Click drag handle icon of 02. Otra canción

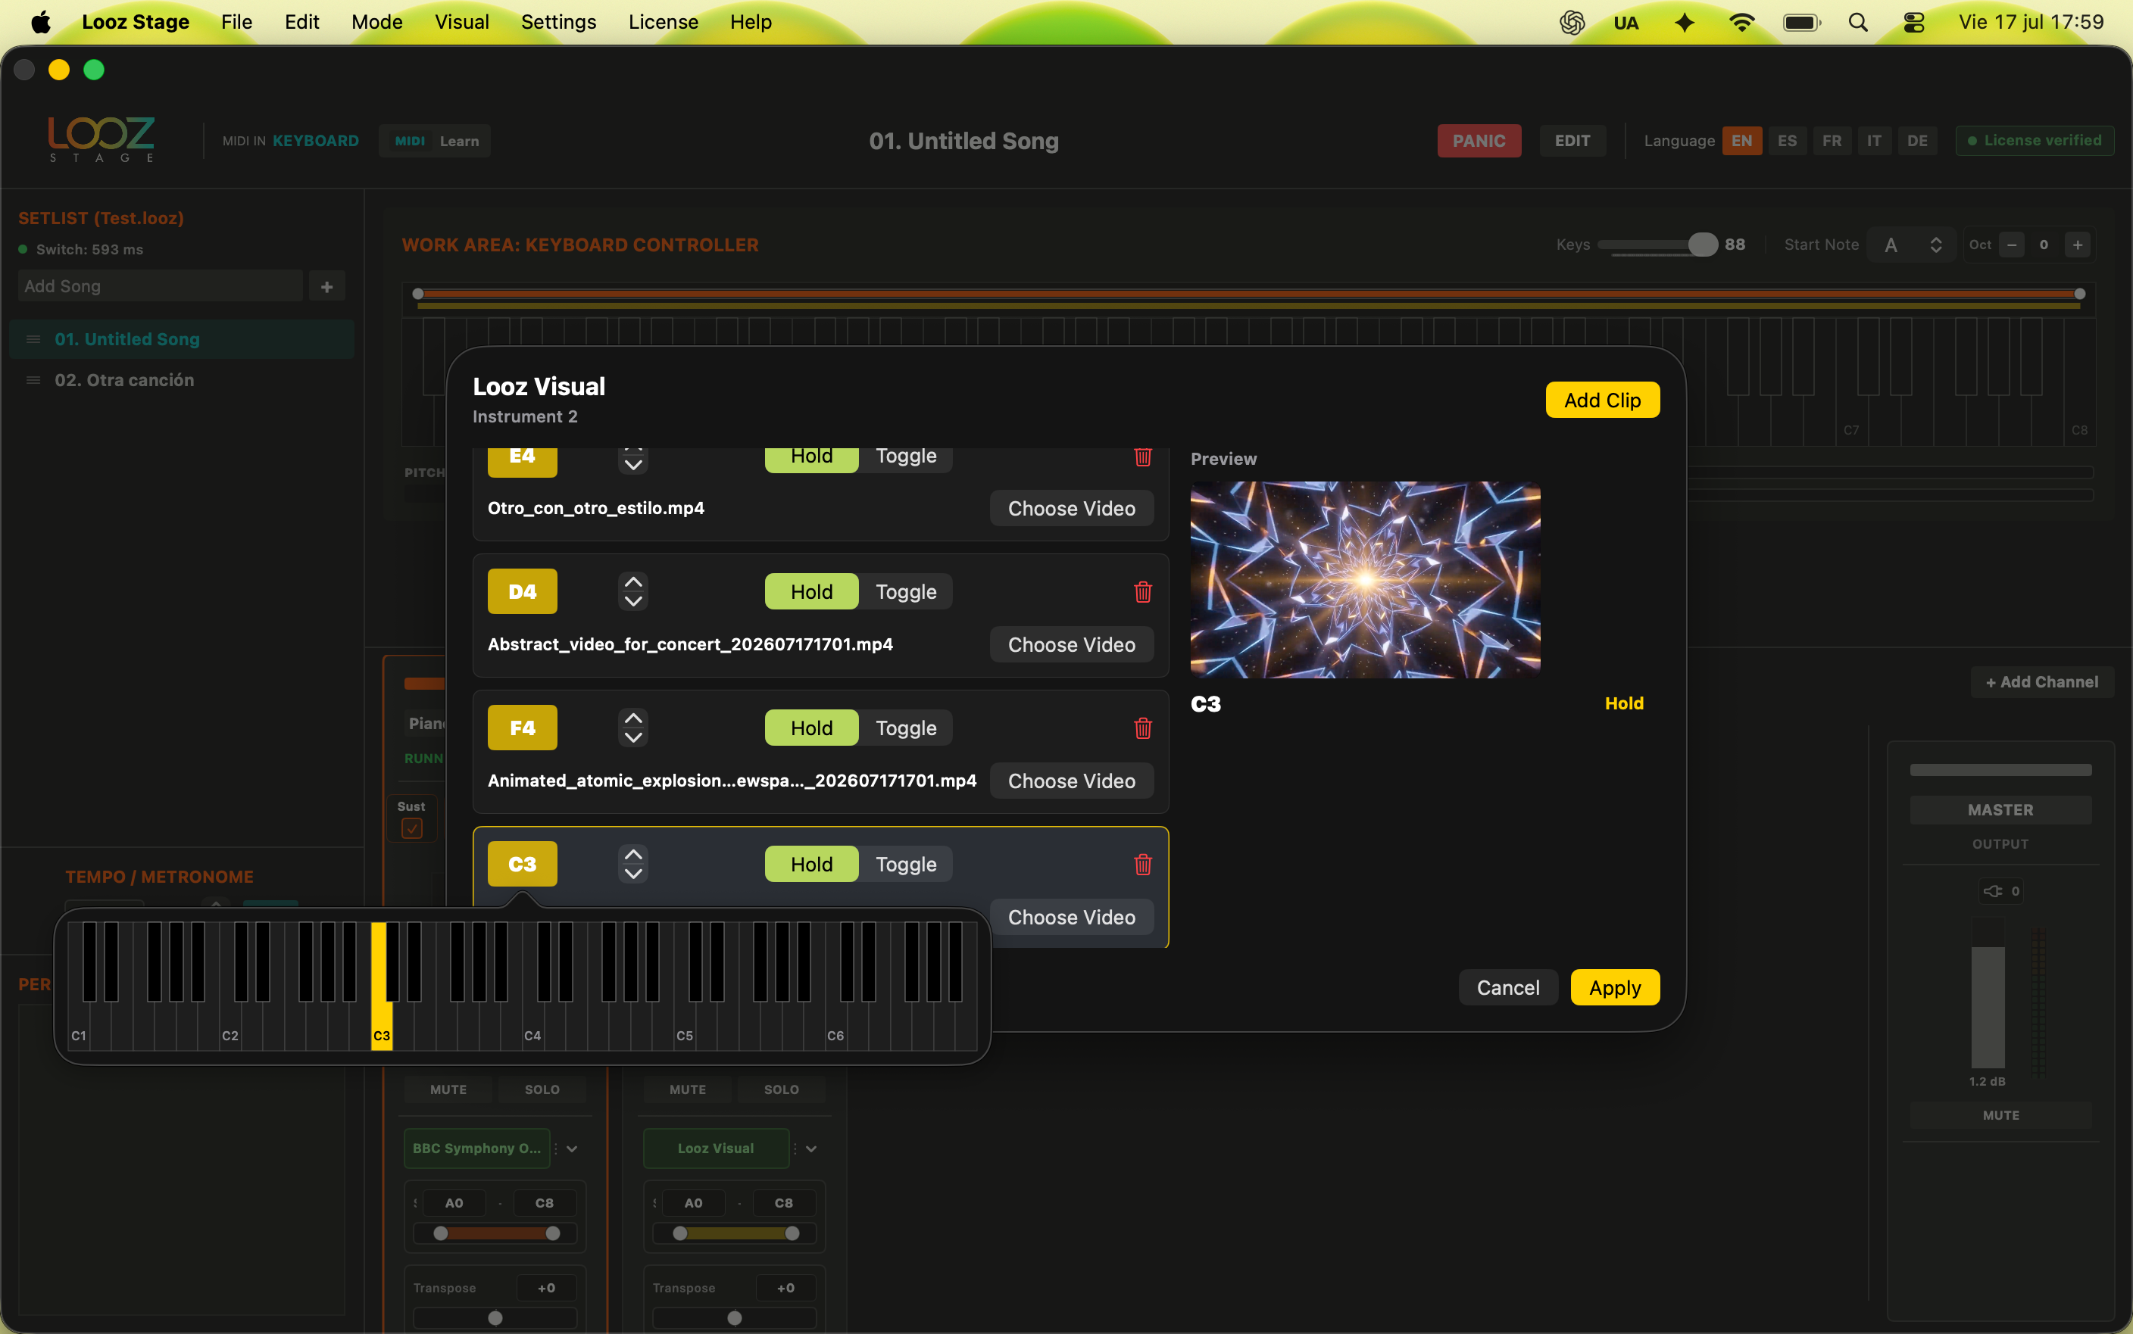point(33,380)
